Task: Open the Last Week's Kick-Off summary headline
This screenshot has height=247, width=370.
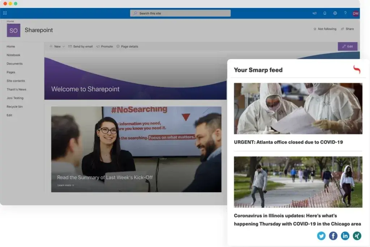Action: click(x=105, y=177)
